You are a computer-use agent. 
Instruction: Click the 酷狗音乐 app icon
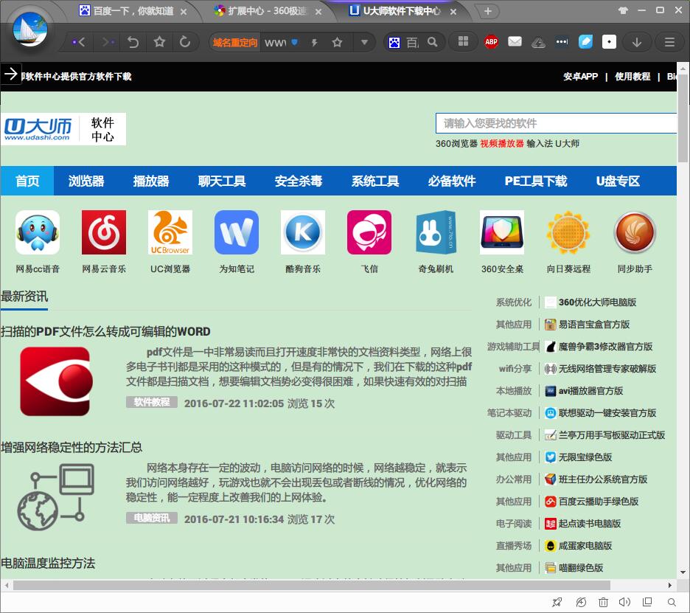[303, 233]
